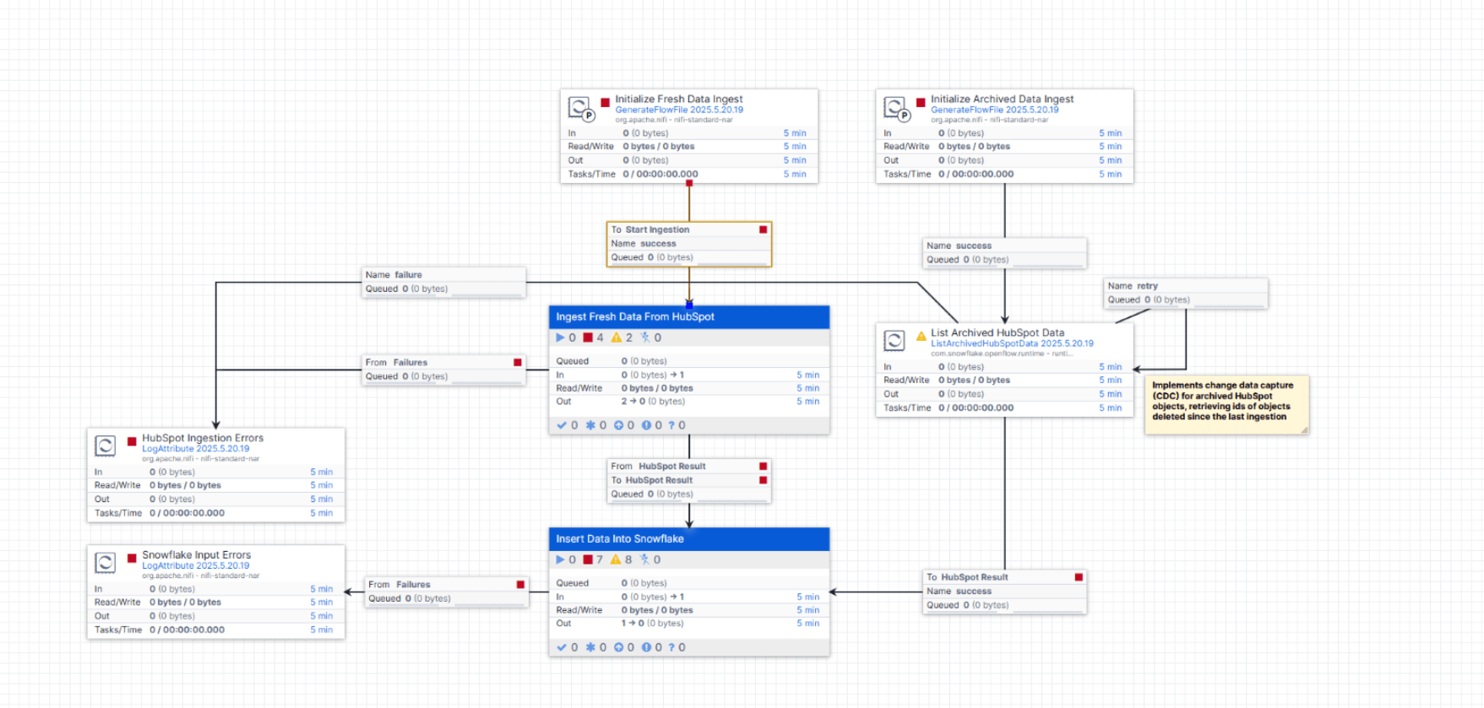Select the Name success connection below Initialize Archived Data Ingest
This screenshot has width=1484, height=708.
pos(1004,252)
